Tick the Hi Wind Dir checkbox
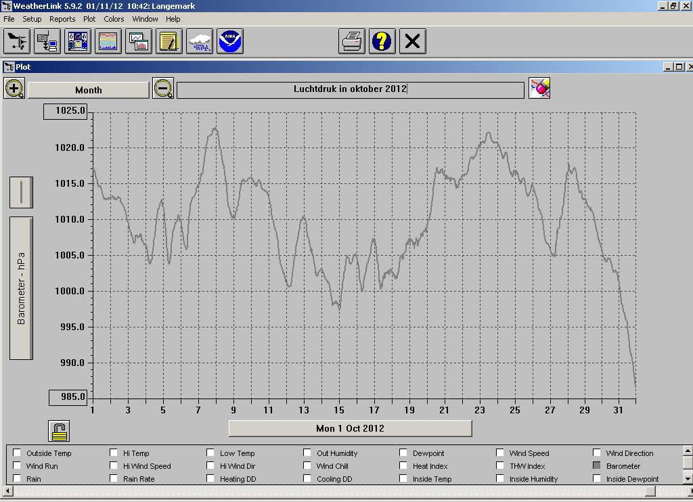Viewport: 693px width, 502px height. click(x=210, y=465)
